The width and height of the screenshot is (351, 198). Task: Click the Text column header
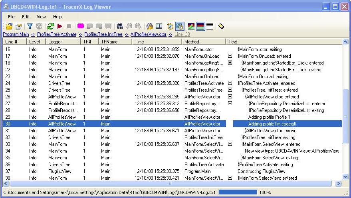(284, 42)
